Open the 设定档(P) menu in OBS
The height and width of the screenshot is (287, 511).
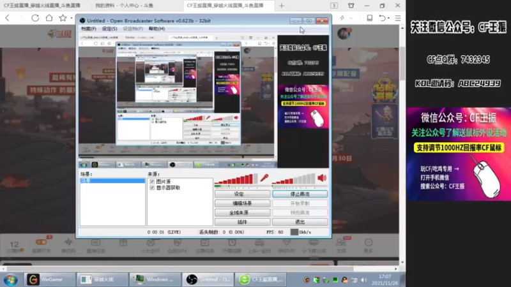(133, 29)
